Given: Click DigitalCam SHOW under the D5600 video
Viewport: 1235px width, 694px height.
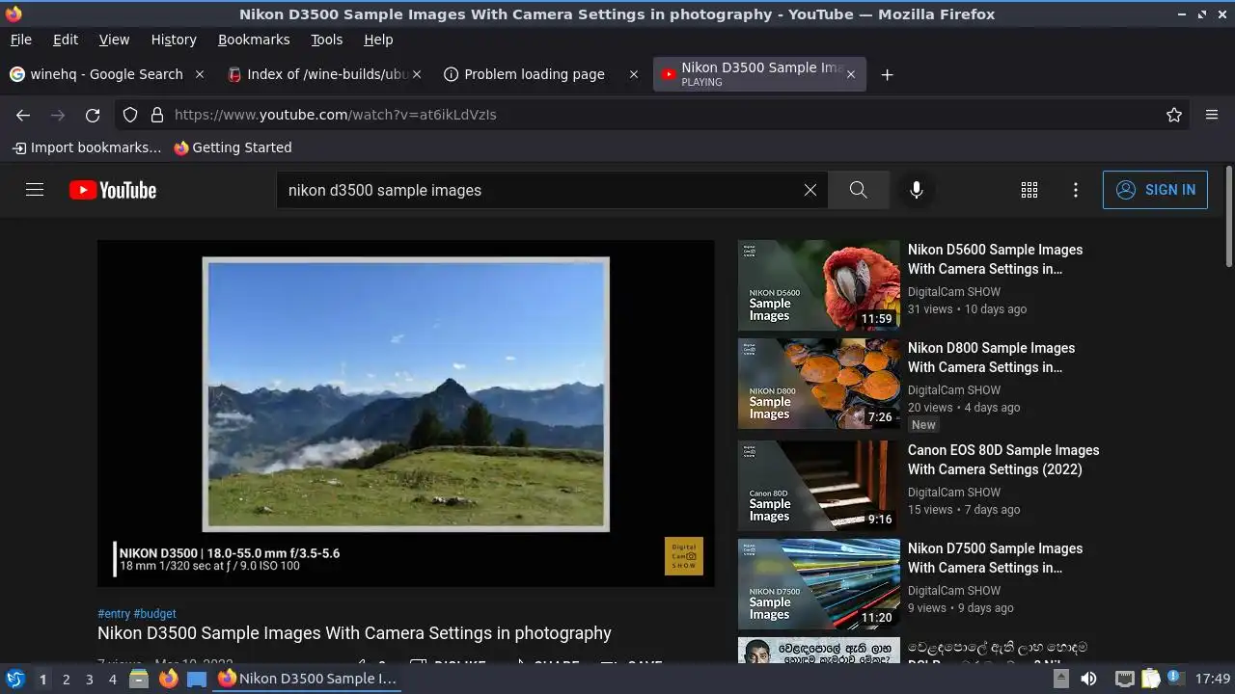Looking at the screenshot, I should point(953,292).
